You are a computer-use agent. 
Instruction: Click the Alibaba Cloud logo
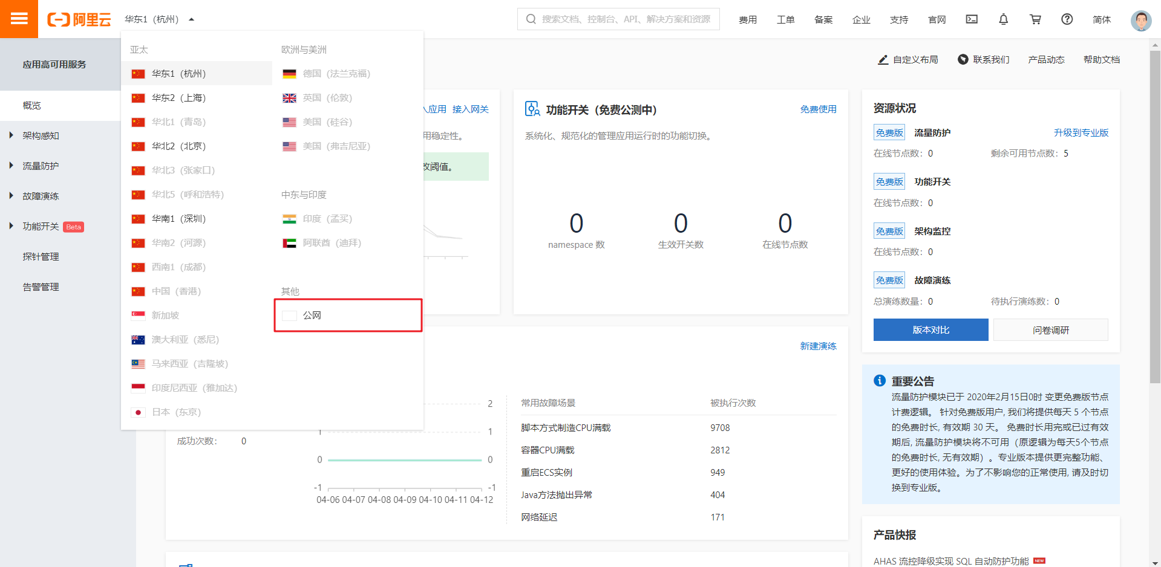[79, 19]
